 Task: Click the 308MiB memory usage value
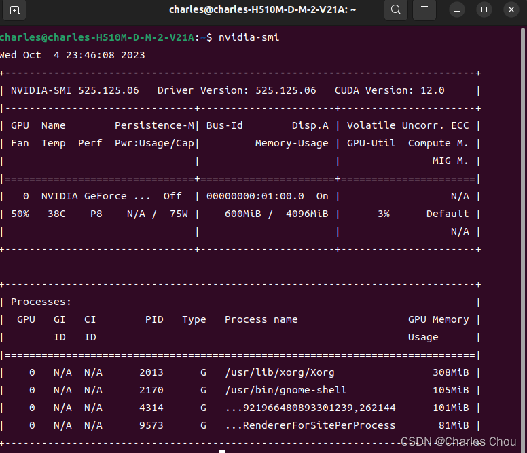click(451, 372)
